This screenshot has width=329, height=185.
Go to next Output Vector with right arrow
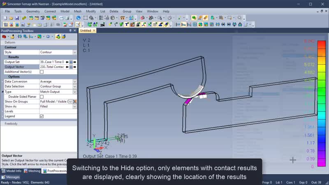coord(75,67)
